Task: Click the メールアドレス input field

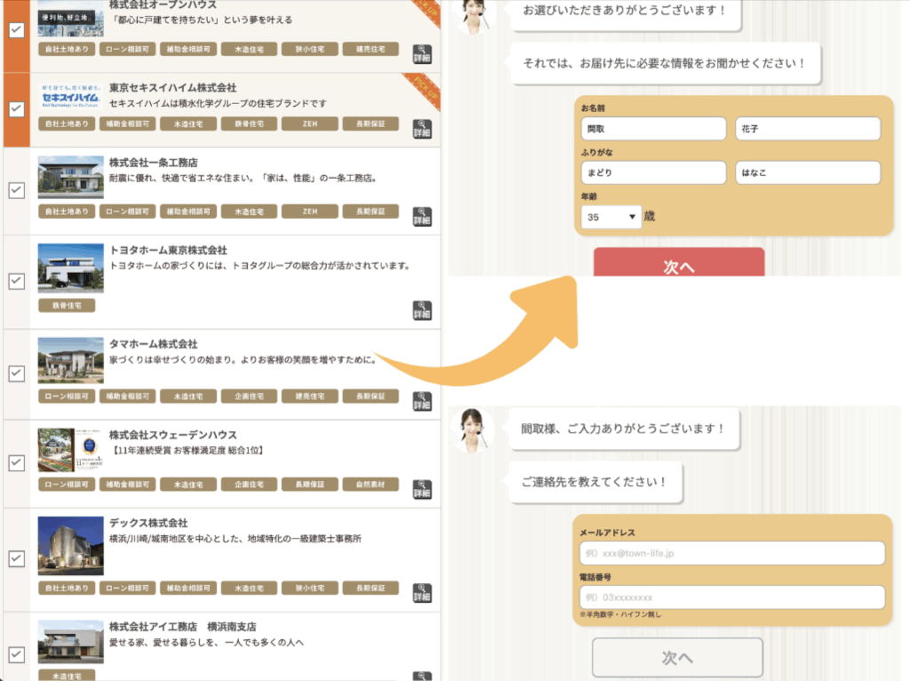Action: 732,553
